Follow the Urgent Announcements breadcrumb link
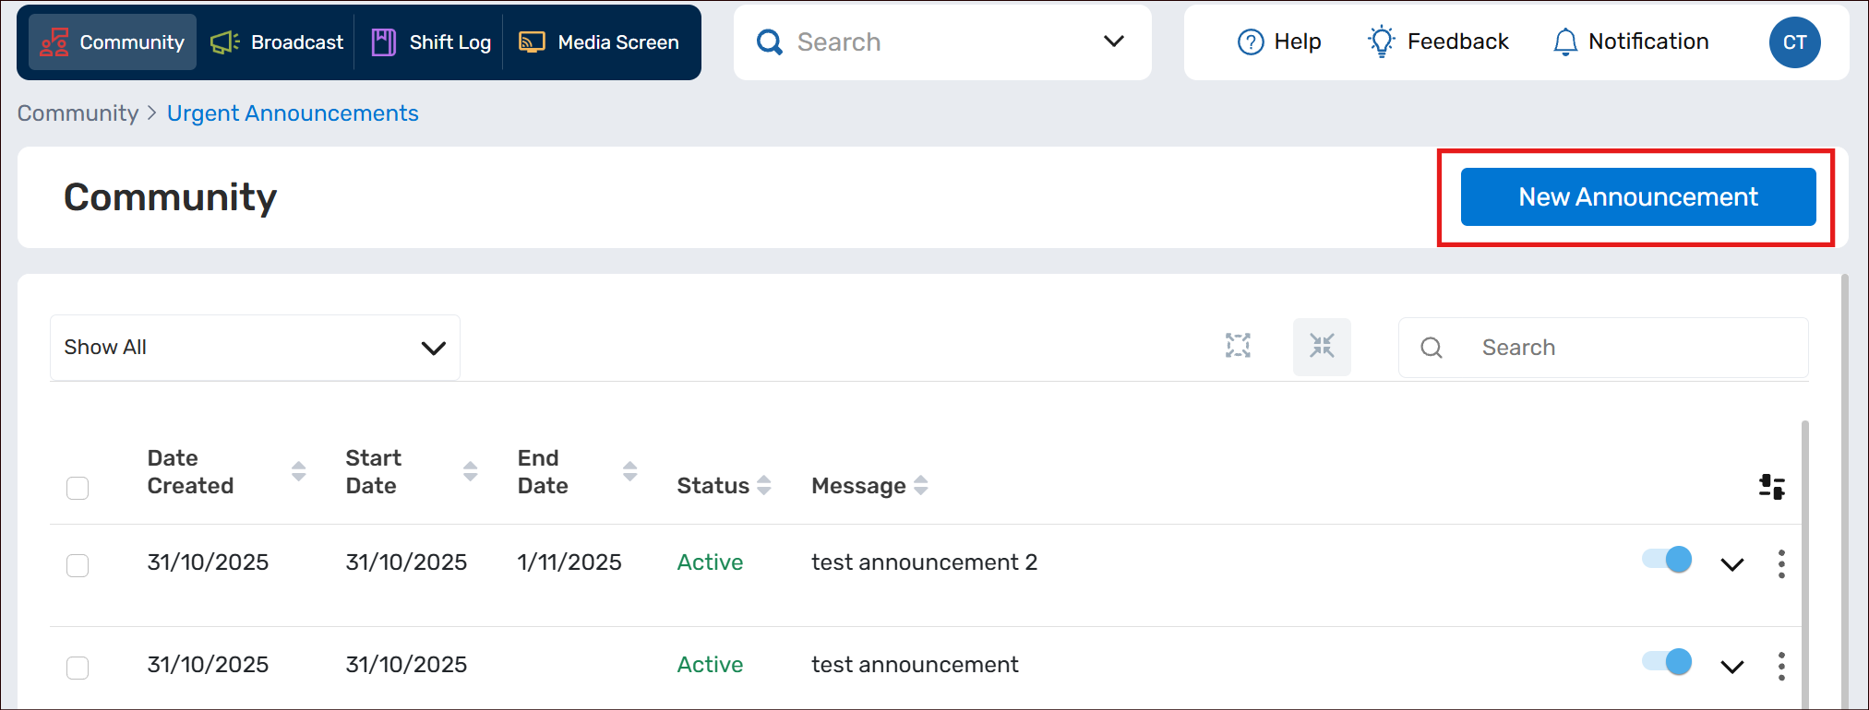1869x710 pixels. (x=293, y=113)
